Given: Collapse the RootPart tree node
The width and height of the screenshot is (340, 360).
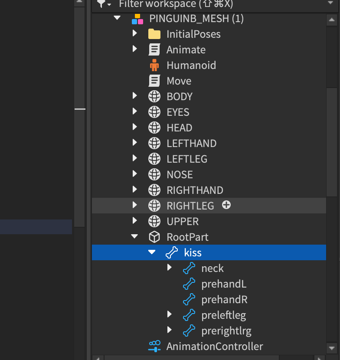Looking at the screenshot, I should (x=134, y=237).
